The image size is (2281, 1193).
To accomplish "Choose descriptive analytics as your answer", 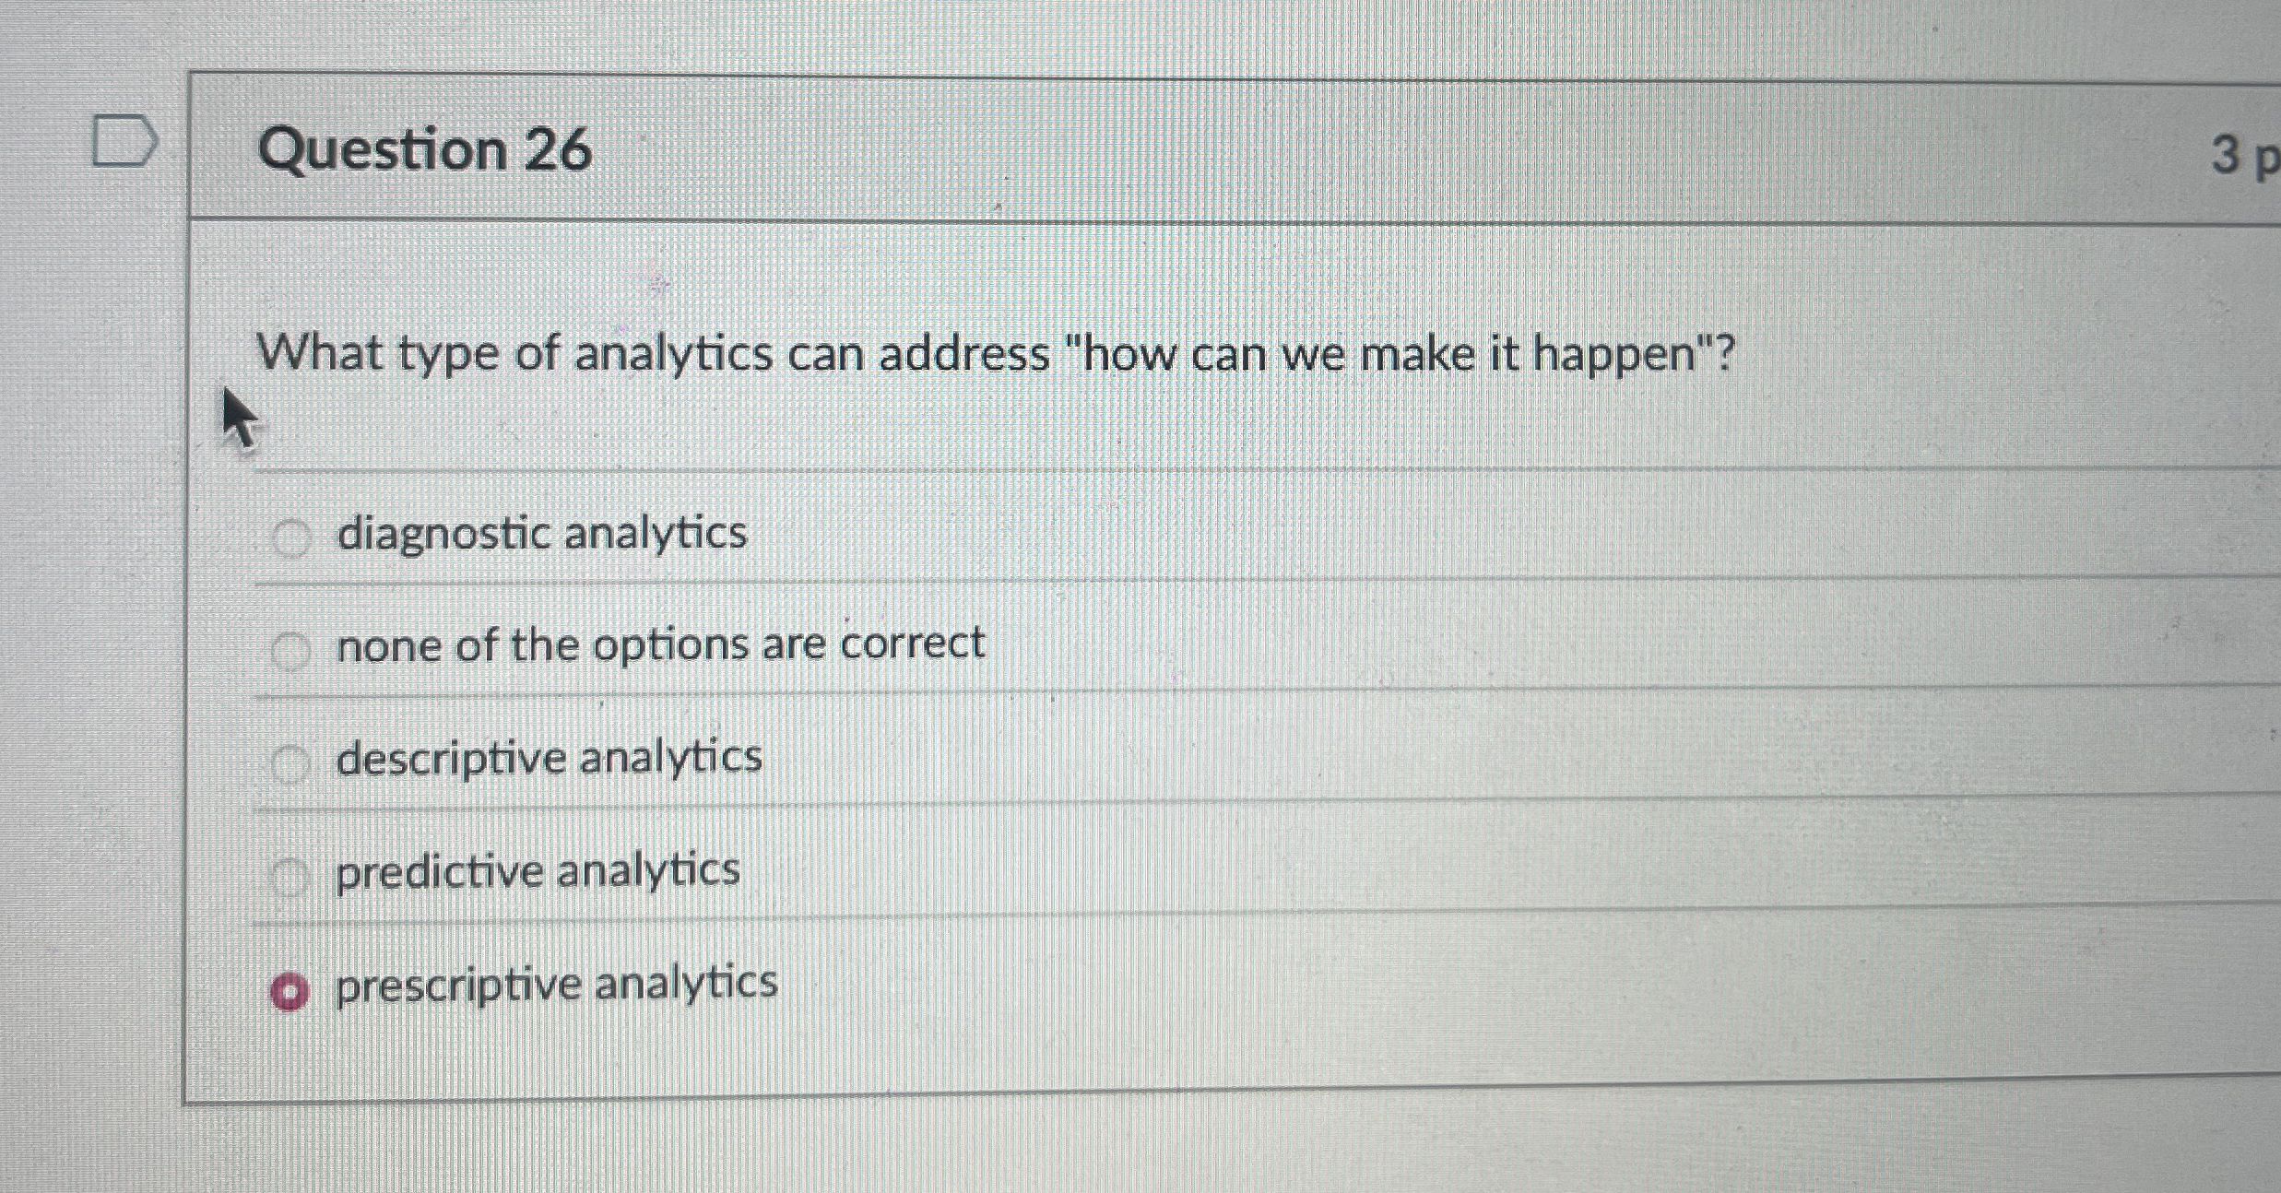I will pos(291,761).
